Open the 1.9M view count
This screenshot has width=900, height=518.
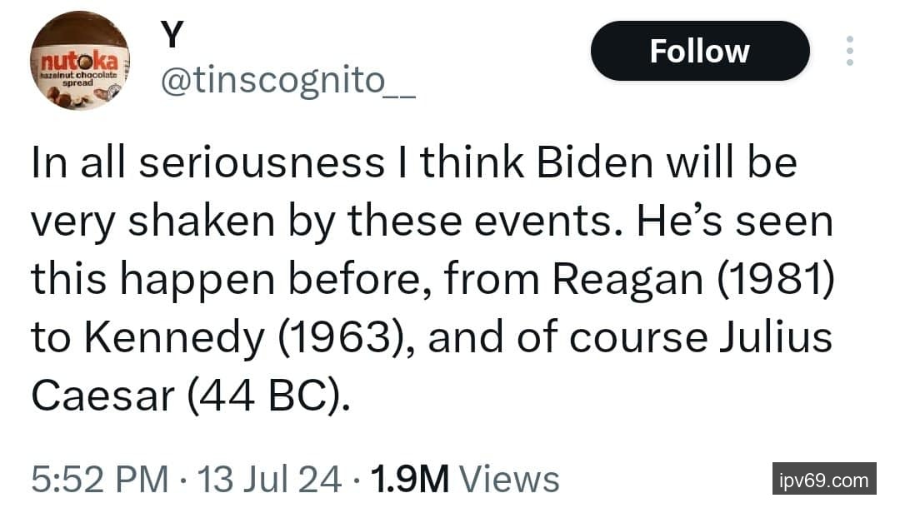(x=410, y=479)
